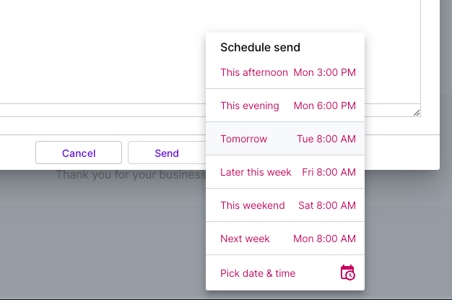Click the Schedule send heading

(261, 48)
